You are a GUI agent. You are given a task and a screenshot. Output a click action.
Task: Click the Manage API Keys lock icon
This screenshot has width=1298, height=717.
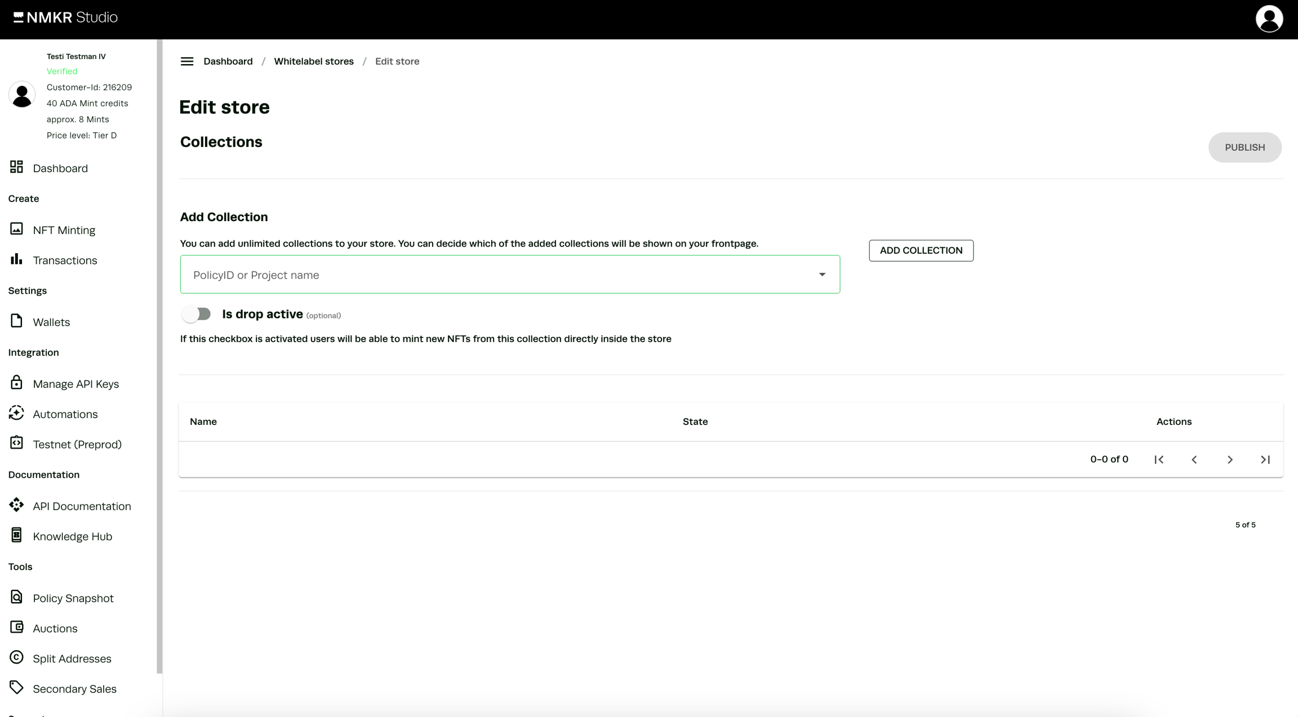16,383
